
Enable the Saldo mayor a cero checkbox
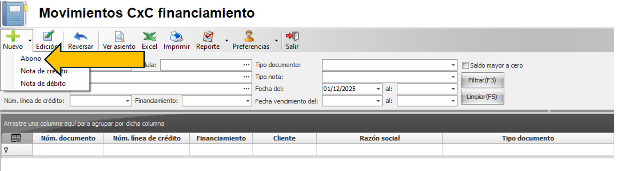(x=465, y=65)
